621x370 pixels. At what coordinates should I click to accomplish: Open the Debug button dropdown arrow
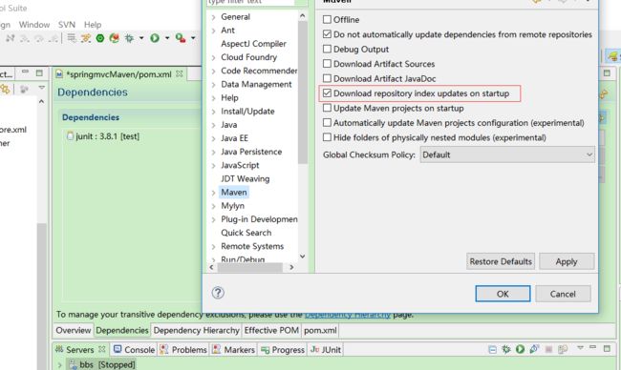click(141, 38)
